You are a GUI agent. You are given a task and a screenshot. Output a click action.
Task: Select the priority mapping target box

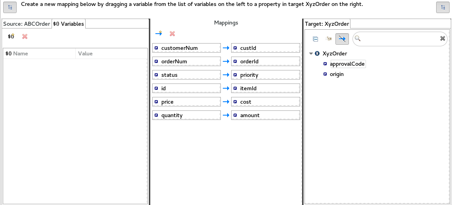[x=265, y=75]
